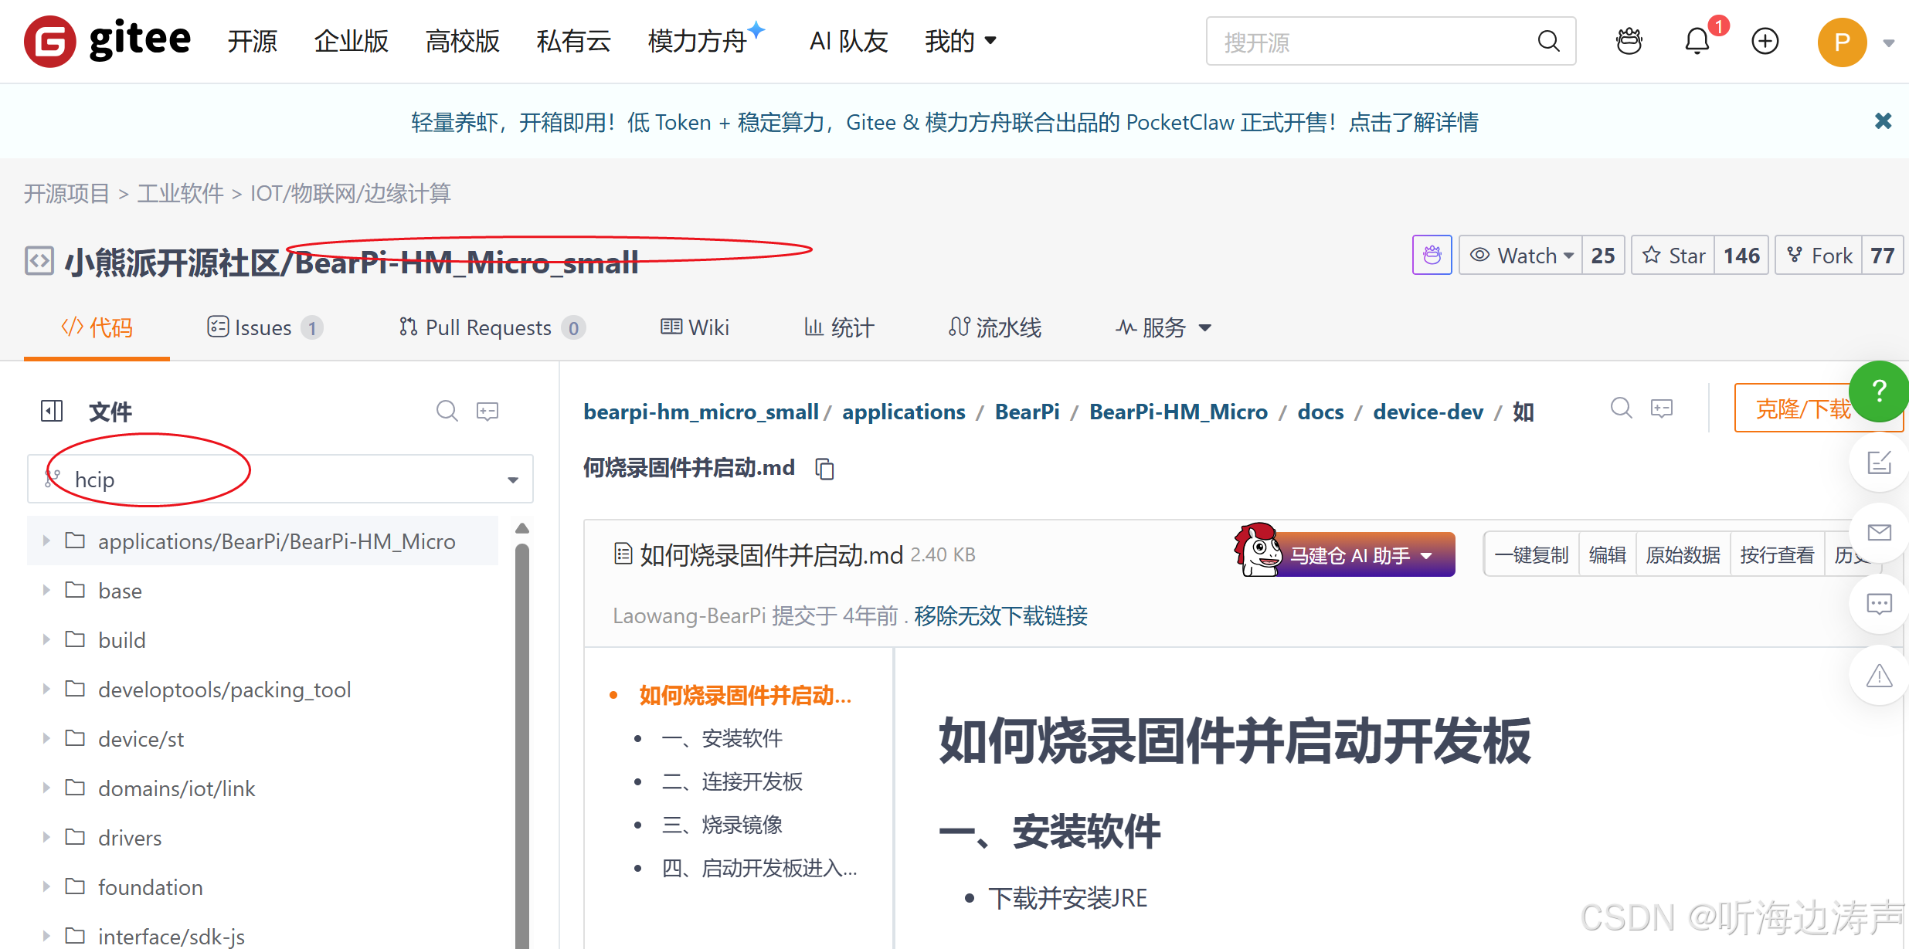The image size is (1909, 949).
Task: Open the hcip branch selector dropdown
Action: point(280,479)
